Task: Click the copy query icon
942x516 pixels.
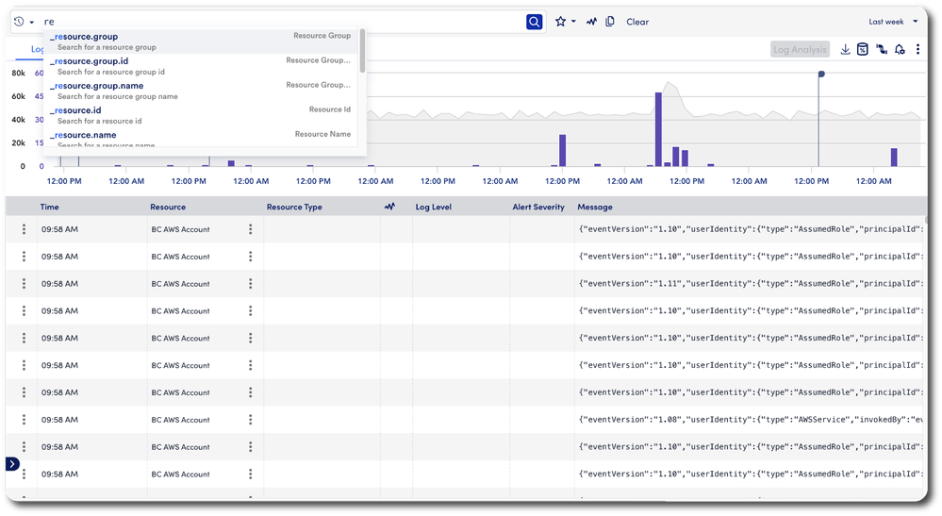Action: tap(610, 22)
